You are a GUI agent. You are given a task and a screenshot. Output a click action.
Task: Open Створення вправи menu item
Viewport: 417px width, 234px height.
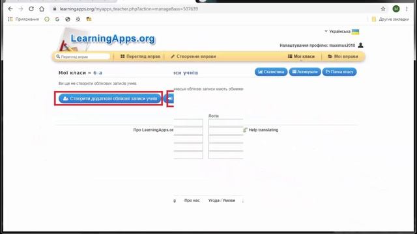(x=193, y=57)
